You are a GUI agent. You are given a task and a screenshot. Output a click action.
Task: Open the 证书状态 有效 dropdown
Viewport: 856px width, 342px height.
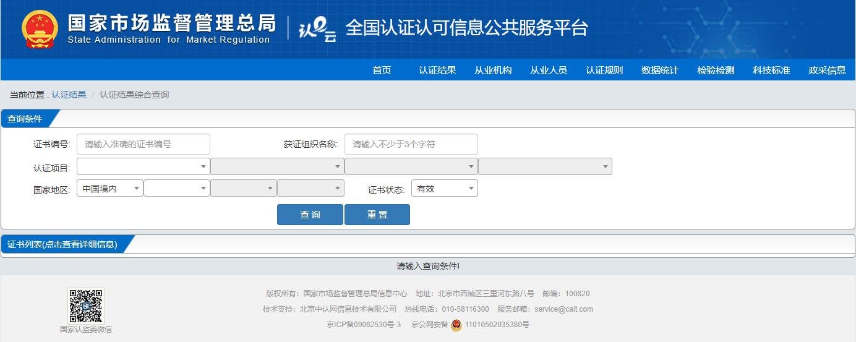pos(445,188)
